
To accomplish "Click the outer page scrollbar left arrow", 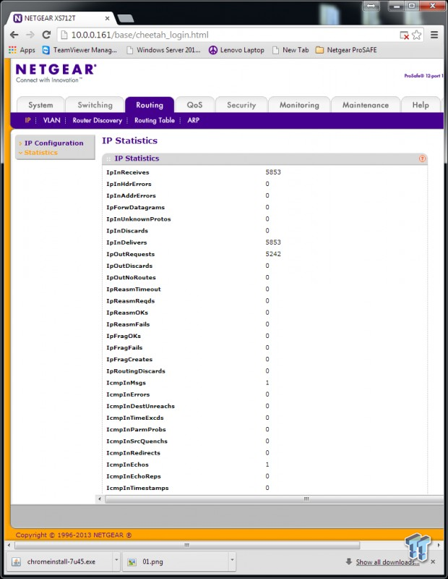I will click(x=9, y=545).
